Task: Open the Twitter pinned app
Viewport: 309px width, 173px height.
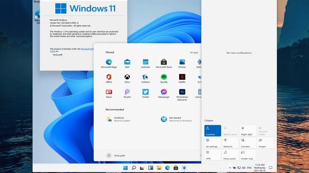Action: click(145, 93)
